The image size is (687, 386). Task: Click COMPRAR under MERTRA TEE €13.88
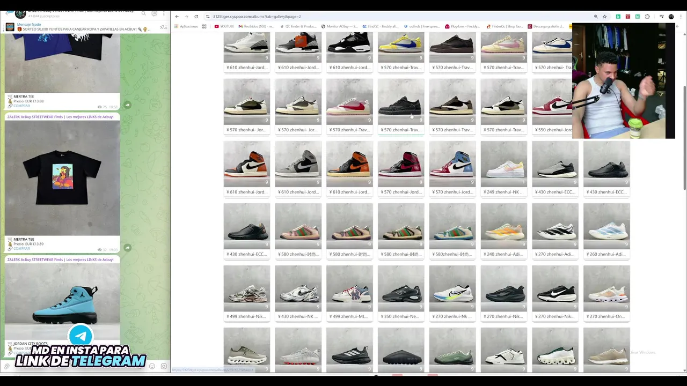pyautogui.click(x=21, y=106)
